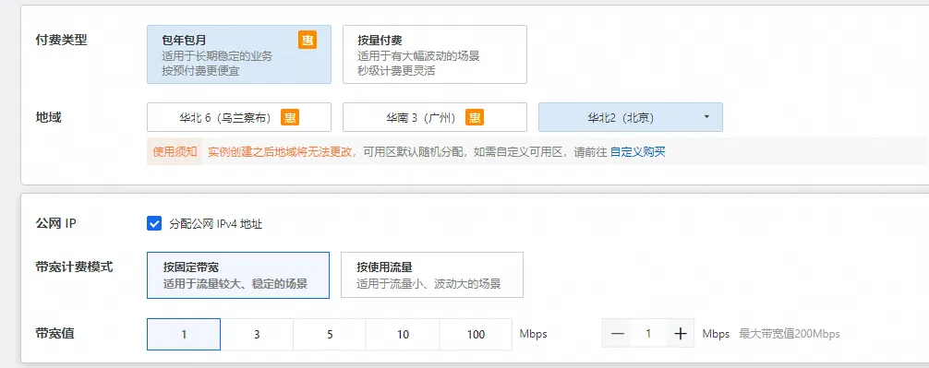This screenshot has width=929, height=368.
Task: Choose region 华南 3（广州）
Action: pos(434,117)
